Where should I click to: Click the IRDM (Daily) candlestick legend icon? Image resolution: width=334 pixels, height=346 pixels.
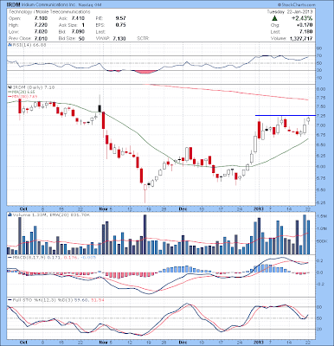[x=9, y=87]
